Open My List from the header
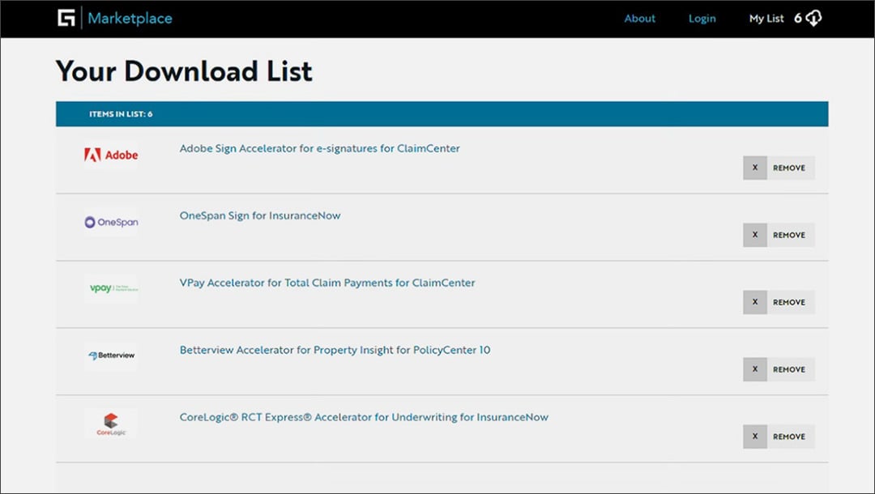The height and width of the screenshot is (494, 875). [766, 18]
